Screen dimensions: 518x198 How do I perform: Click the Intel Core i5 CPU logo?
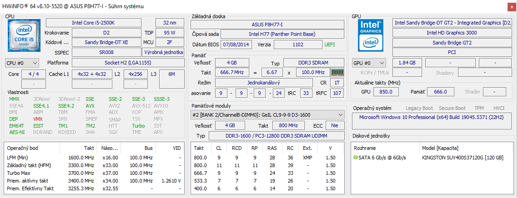pyautogui.click(x=24, y=35)
